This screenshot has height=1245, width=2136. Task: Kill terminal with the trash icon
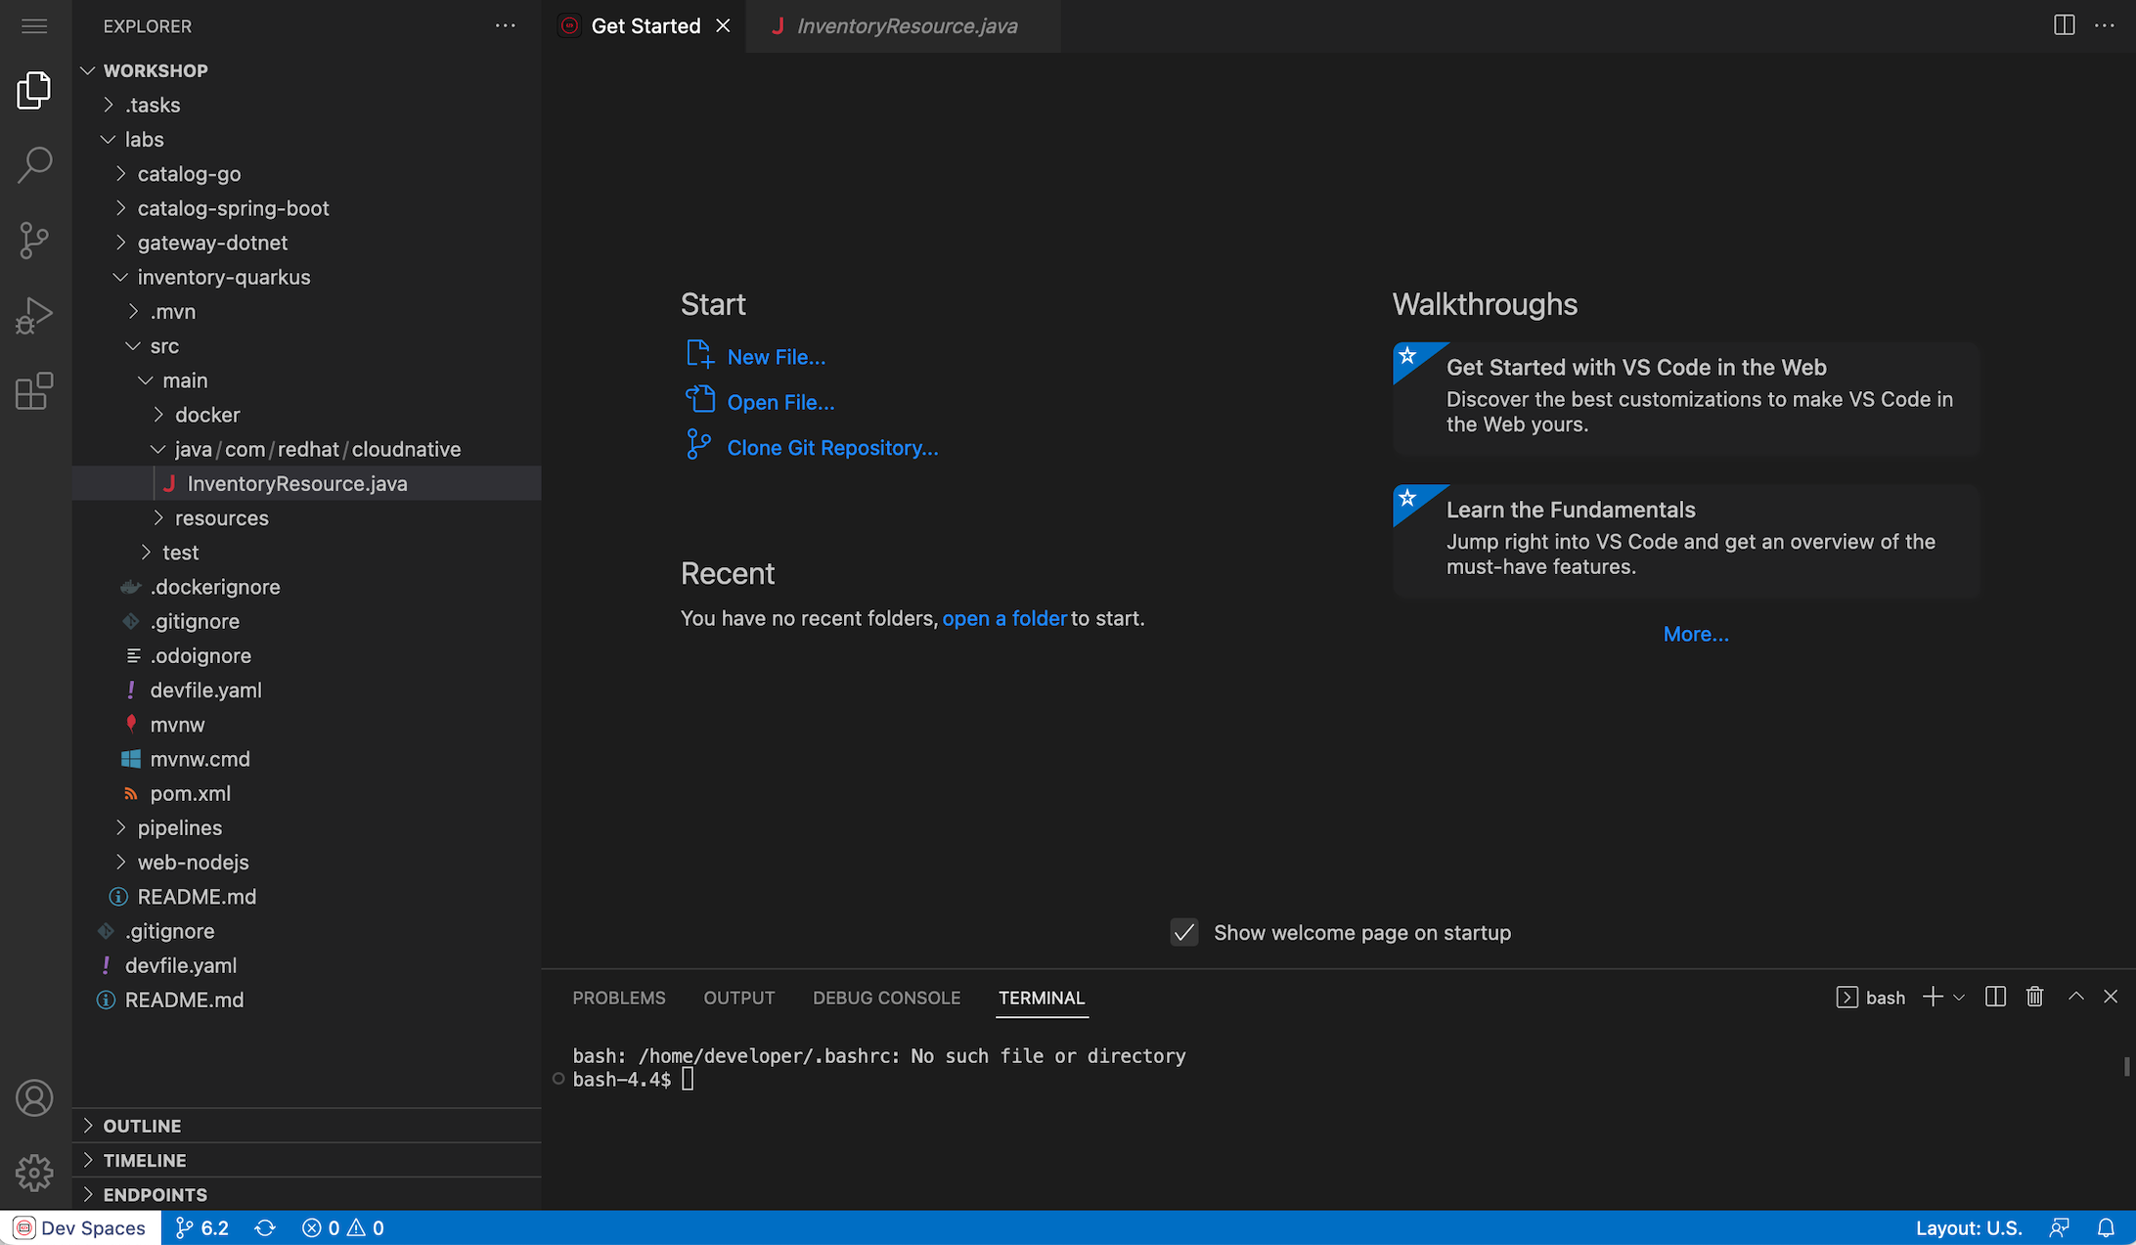coord(2034,997)
